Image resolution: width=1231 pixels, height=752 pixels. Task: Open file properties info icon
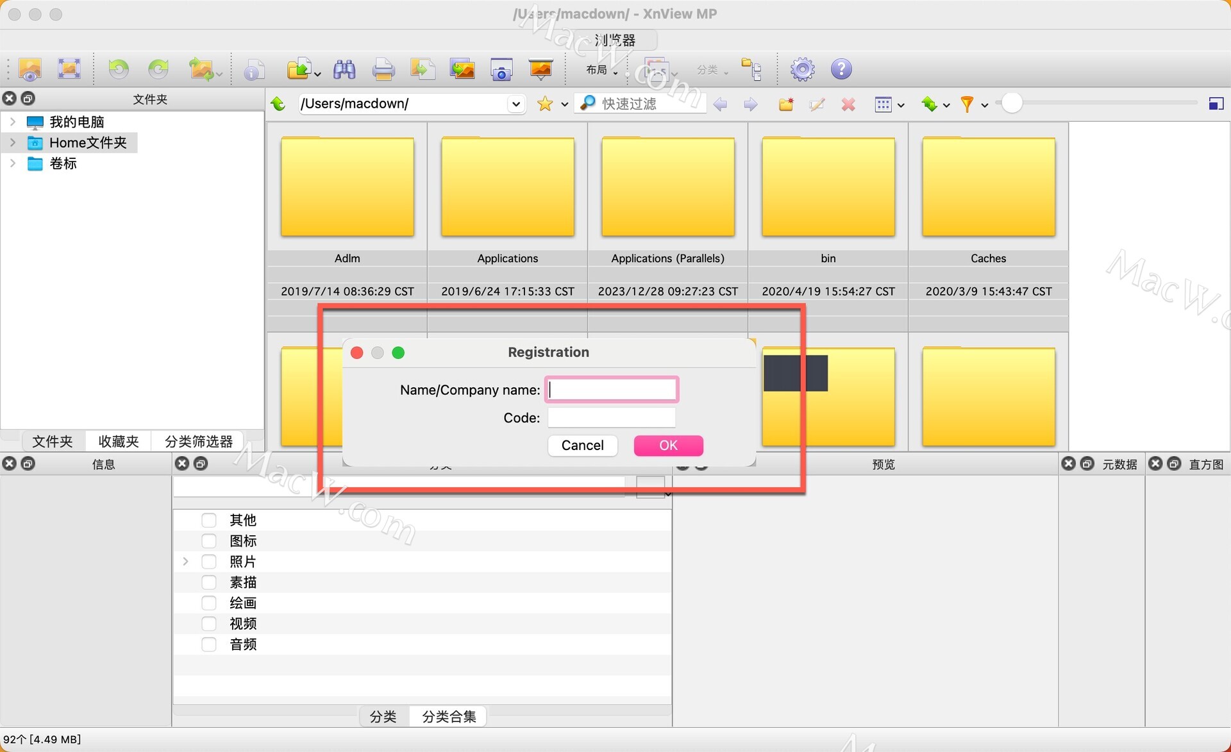click(x=254, y=69)
